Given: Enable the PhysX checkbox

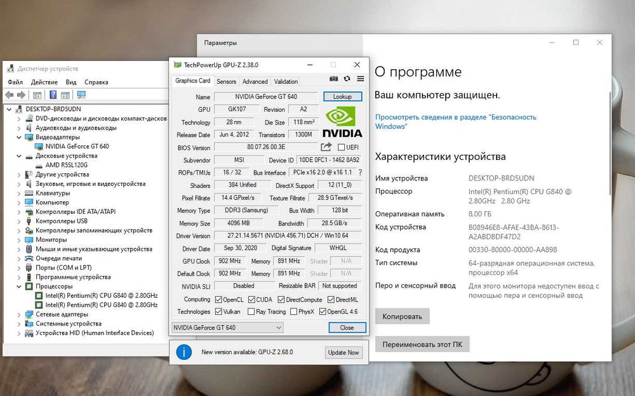Looking at the screenshot, I should click(293, 312).
